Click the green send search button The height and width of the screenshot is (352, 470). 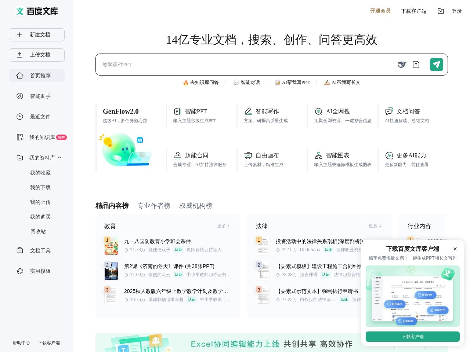click(x=436, y=65)
